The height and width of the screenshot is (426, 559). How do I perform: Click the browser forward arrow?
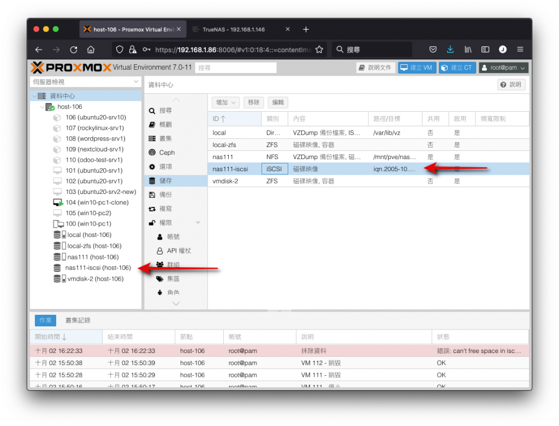click(56, 50)
